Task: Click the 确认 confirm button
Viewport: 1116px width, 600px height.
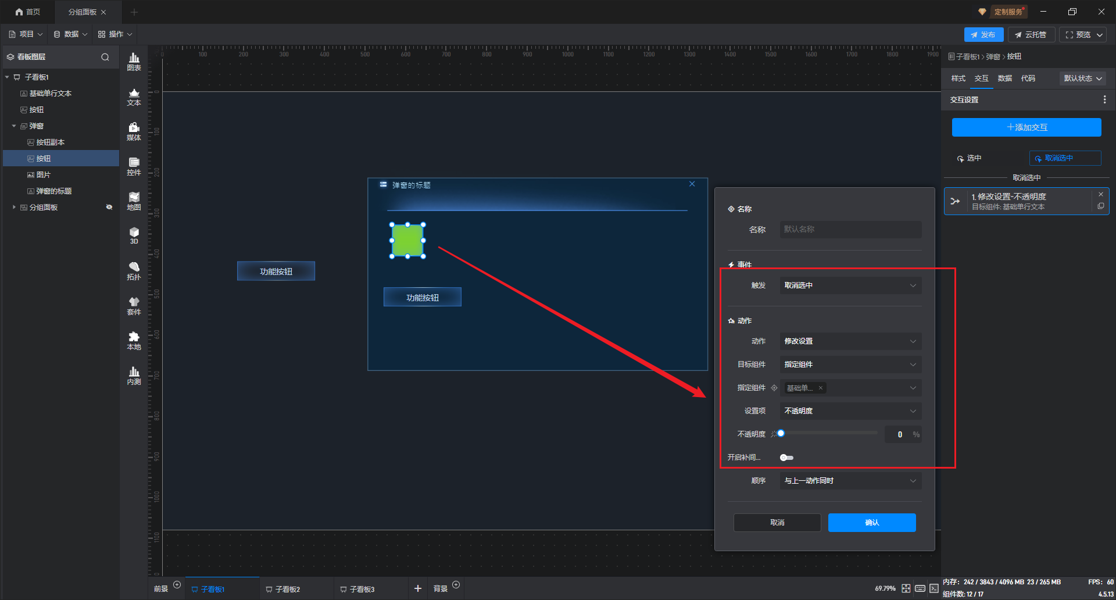Action: (871, 523)
